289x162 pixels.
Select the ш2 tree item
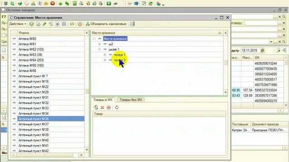pos(111,44)
